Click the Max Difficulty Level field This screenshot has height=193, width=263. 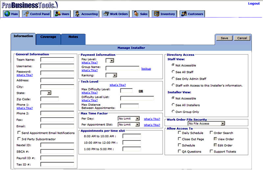pyautogui.click(x=127, y=91)
